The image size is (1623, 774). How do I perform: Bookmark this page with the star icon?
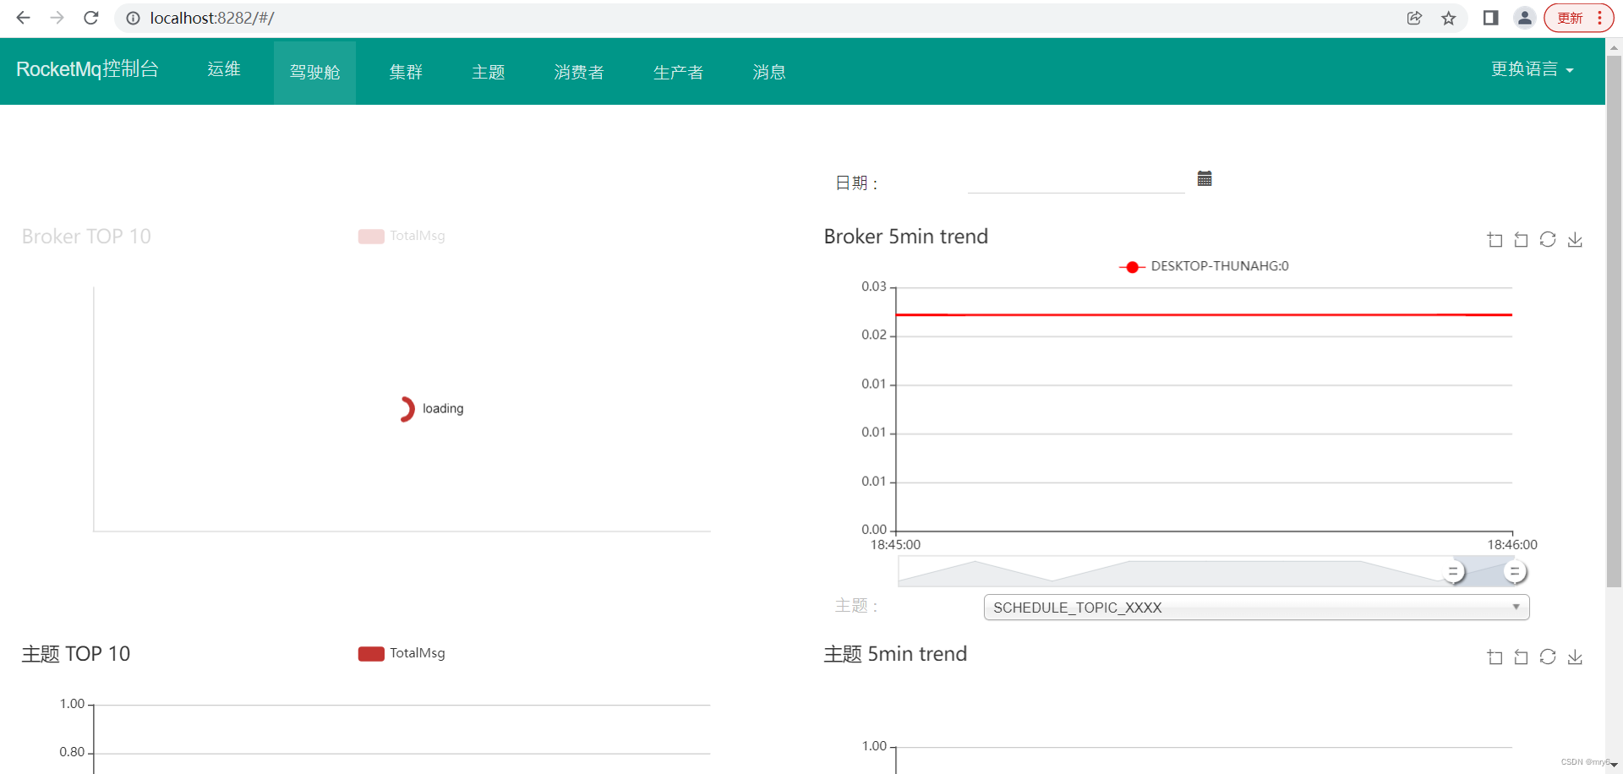1449,18
